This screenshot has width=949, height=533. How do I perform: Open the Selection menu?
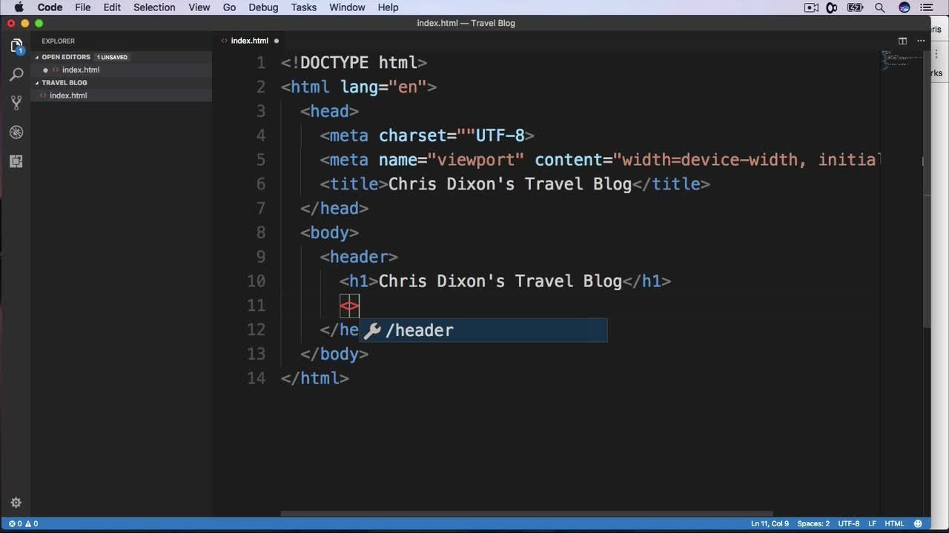[x=154, y=7]
